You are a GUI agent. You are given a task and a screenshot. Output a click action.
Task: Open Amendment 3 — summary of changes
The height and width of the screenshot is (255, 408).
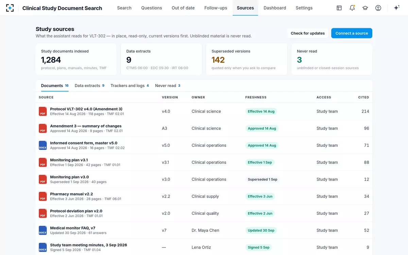click(86, 126)
